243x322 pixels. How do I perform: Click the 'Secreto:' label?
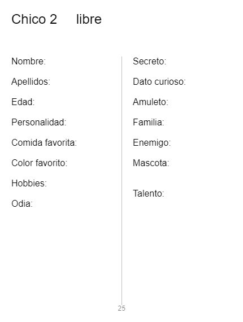tap(149, 61)
